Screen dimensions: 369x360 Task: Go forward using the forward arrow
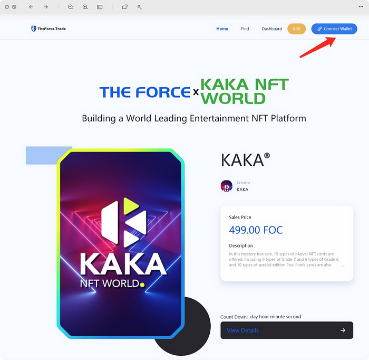pyautogui.click(x=46, y=7)
